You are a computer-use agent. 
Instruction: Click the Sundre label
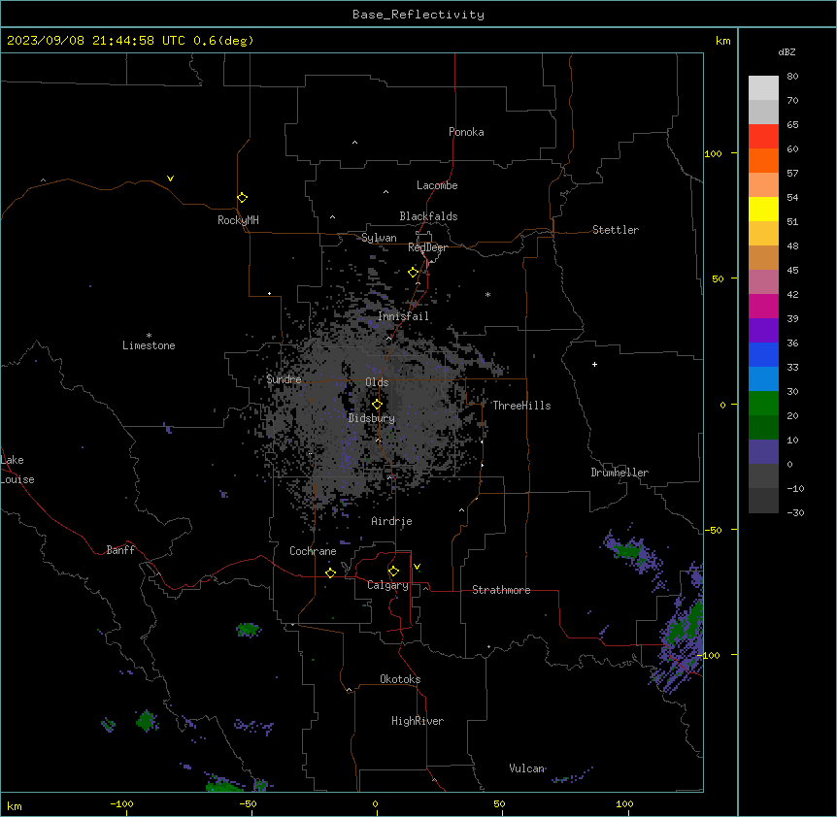[x=284, y=379]
